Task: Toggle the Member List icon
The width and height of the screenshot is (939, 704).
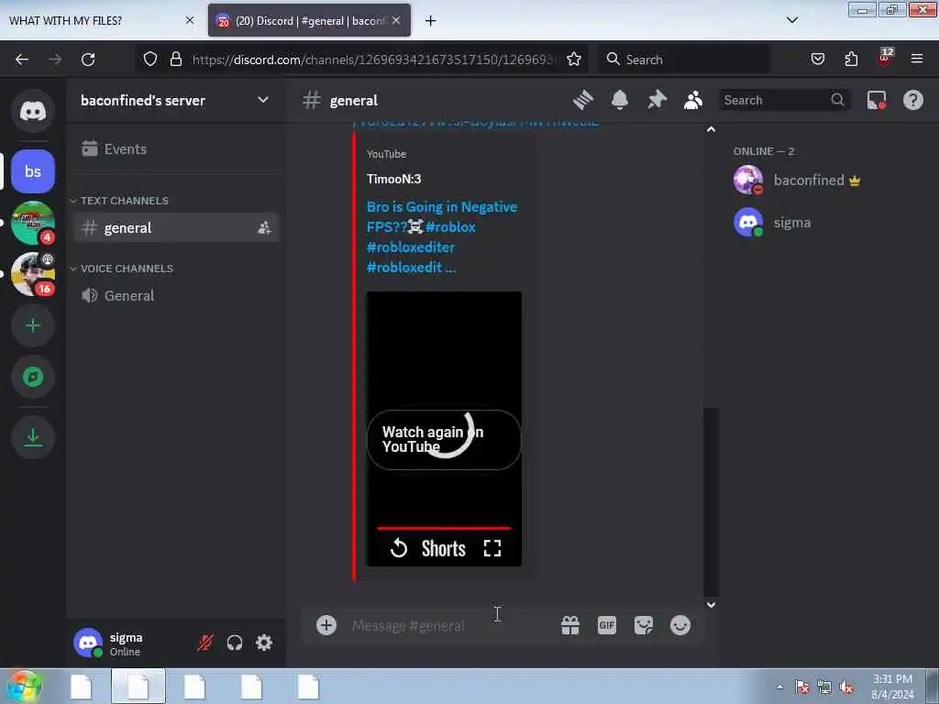Action: tap(693, 100)
